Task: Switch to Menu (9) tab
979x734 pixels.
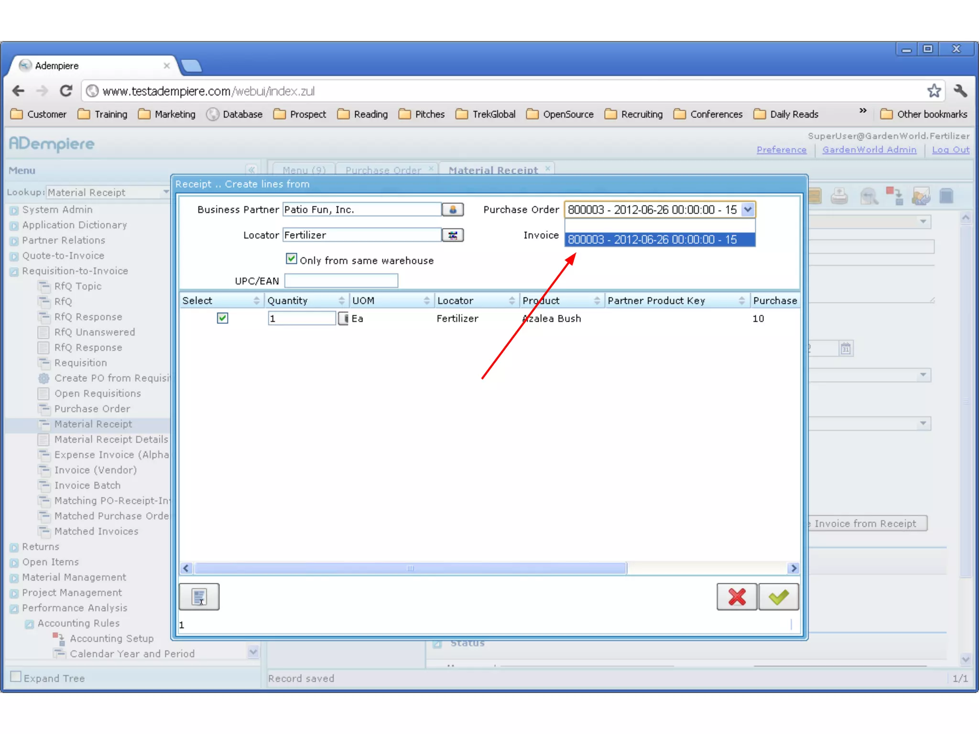Action: [304, 170]
